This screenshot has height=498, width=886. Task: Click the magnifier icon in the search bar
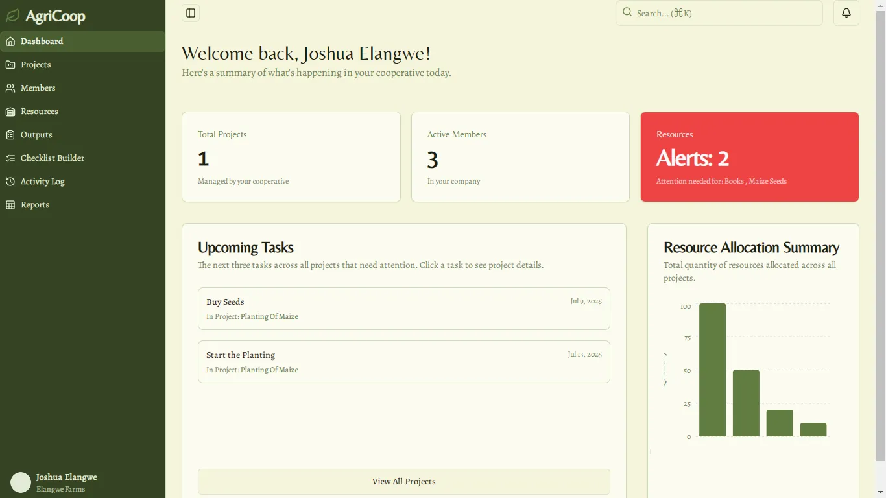(627, 12)
